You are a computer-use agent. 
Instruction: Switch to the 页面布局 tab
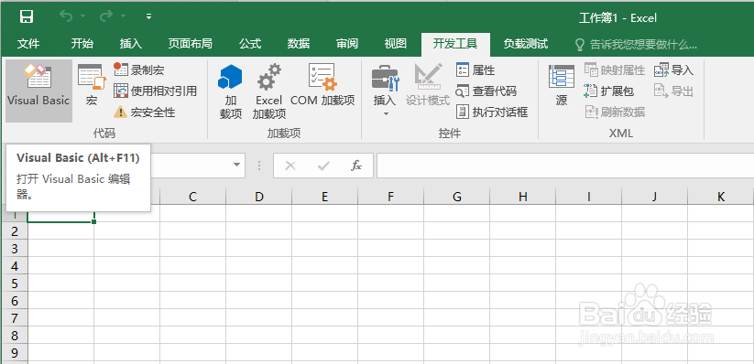pyautogui.click(x=190, y=44)
